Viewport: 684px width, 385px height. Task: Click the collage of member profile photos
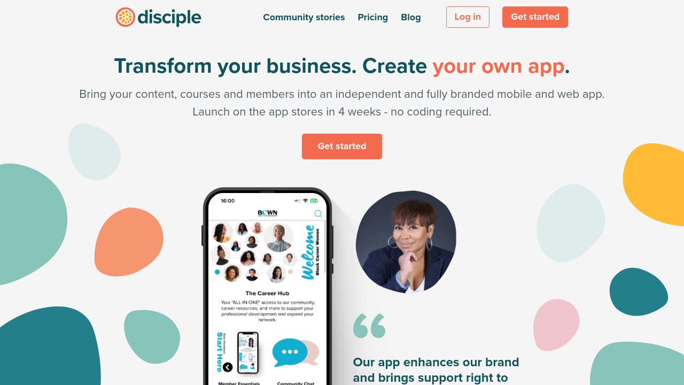coord(254,252)
